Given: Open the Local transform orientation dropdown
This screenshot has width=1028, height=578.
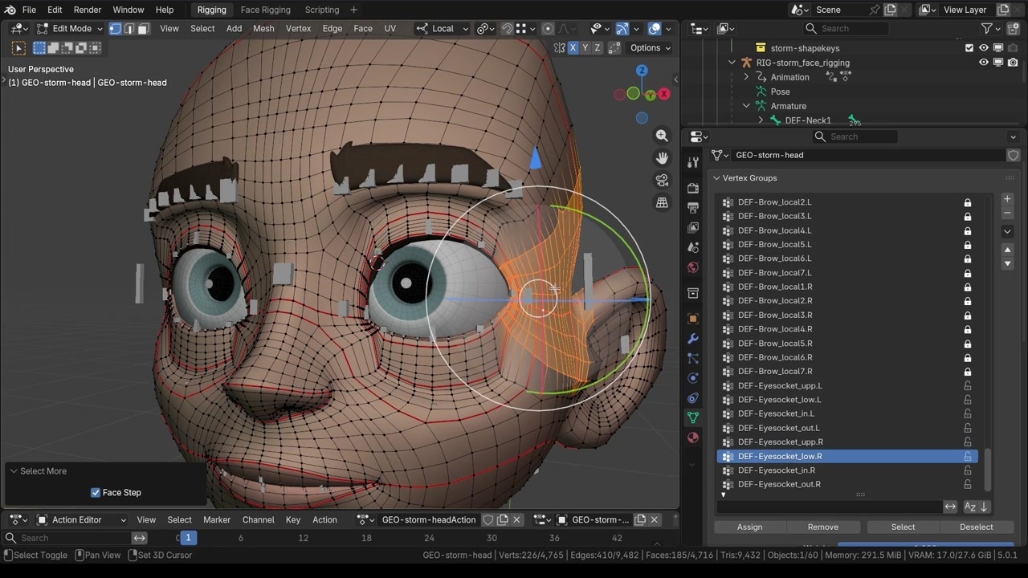Looking at the screenshot, I should [x=443, y=28].
